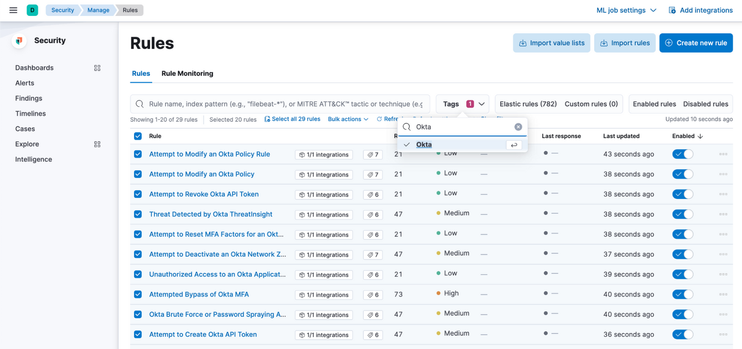Go to Alerts in sidebar
The width and height of the screenshot is (742, 349).
click(x=25, y=83)
